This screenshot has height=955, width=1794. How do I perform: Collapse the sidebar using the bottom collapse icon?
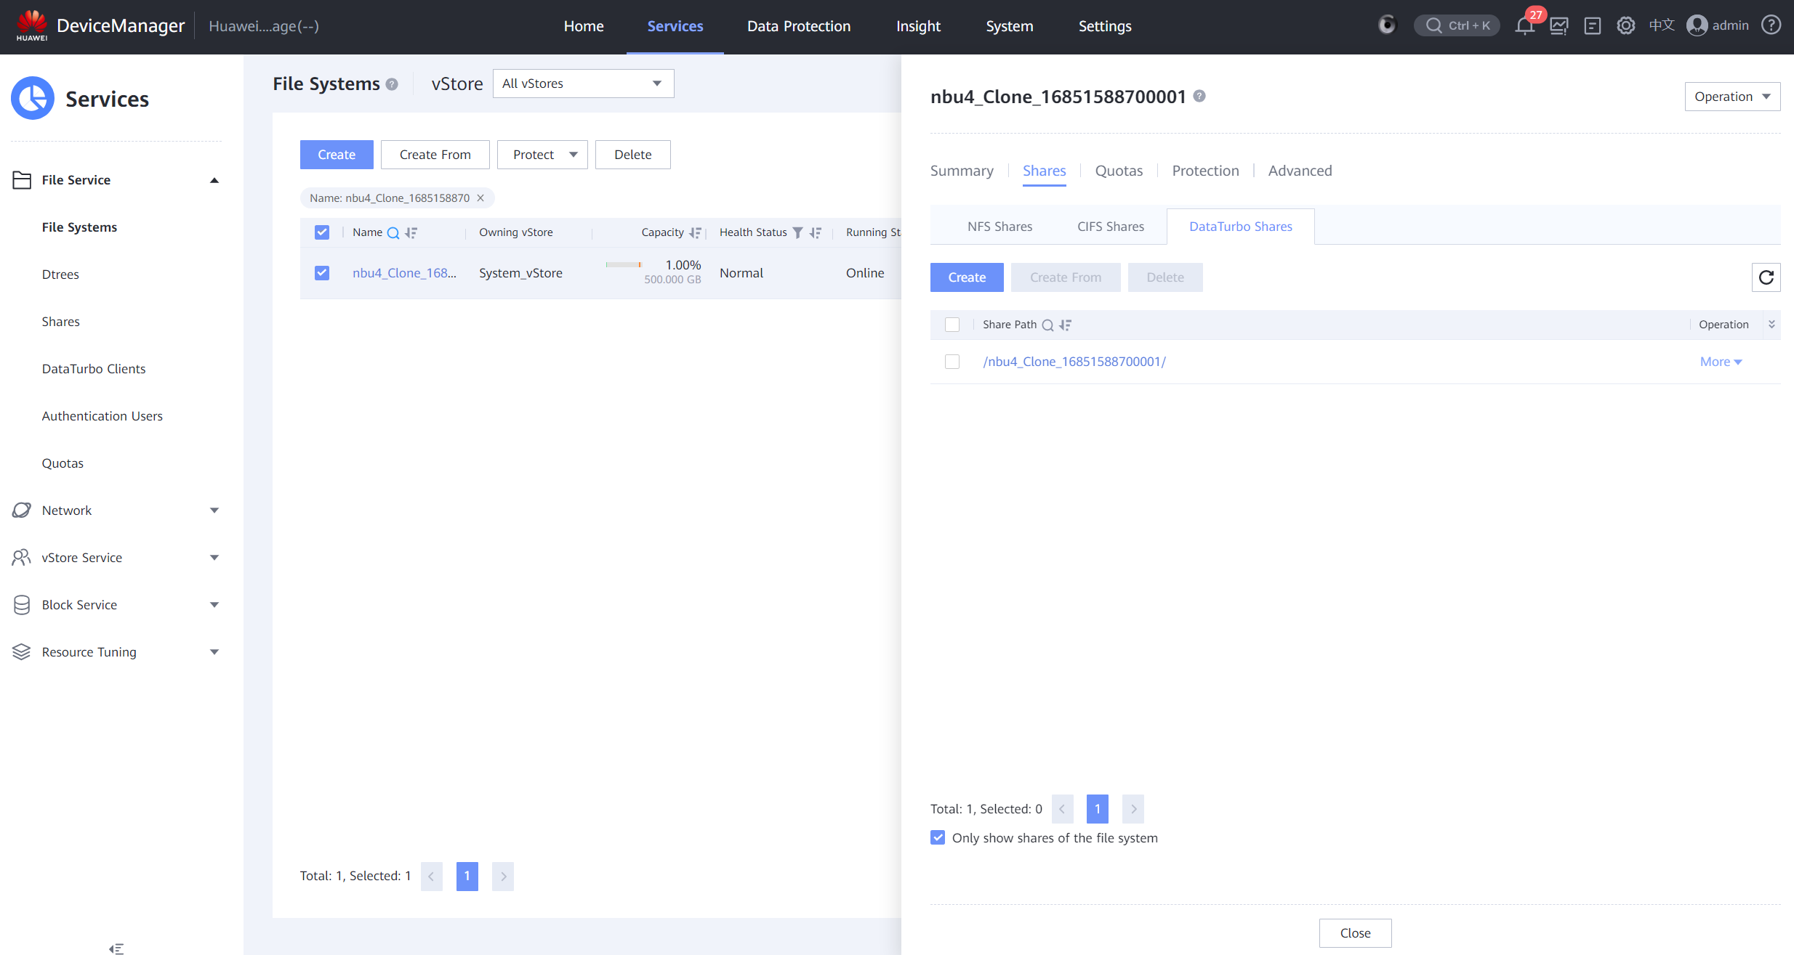(116, 948)
